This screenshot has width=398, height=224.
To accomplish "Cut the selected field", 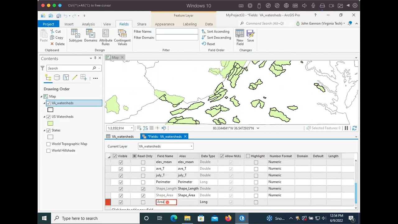I will point(55,31).
